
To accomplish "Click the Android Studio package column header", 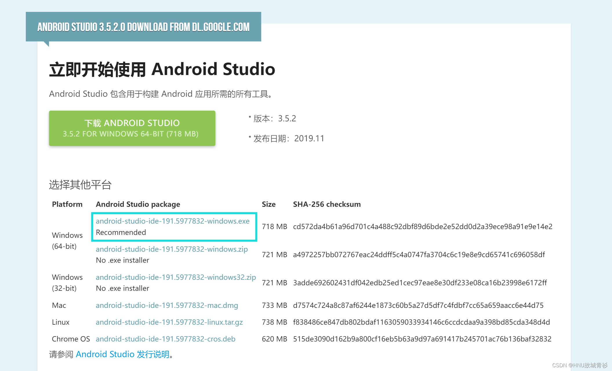I will click(138, 204).
